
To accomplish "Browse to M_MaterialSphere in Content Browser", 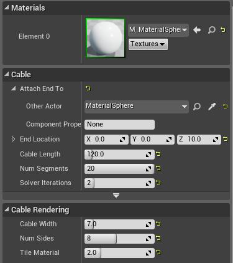I will tap(211, 30).
